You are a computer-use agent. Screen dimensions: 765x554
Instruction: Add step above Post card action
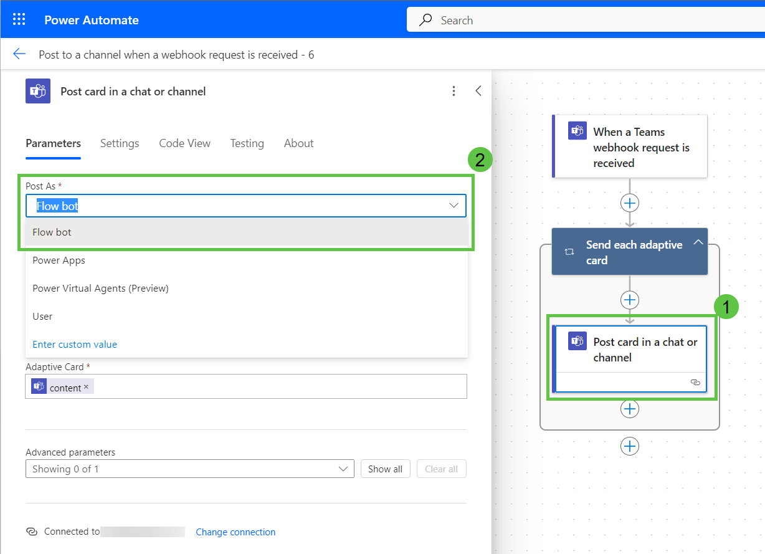630,300
